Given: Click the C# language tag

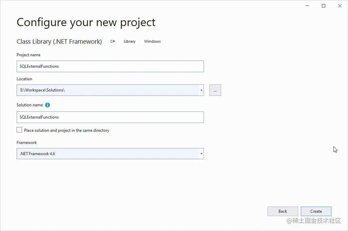Looking at the screenshot, I should (x=113, y=41).
